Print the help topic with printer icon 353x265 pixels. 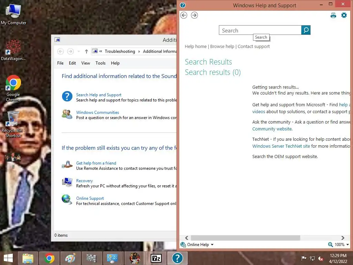pos(333,15)
